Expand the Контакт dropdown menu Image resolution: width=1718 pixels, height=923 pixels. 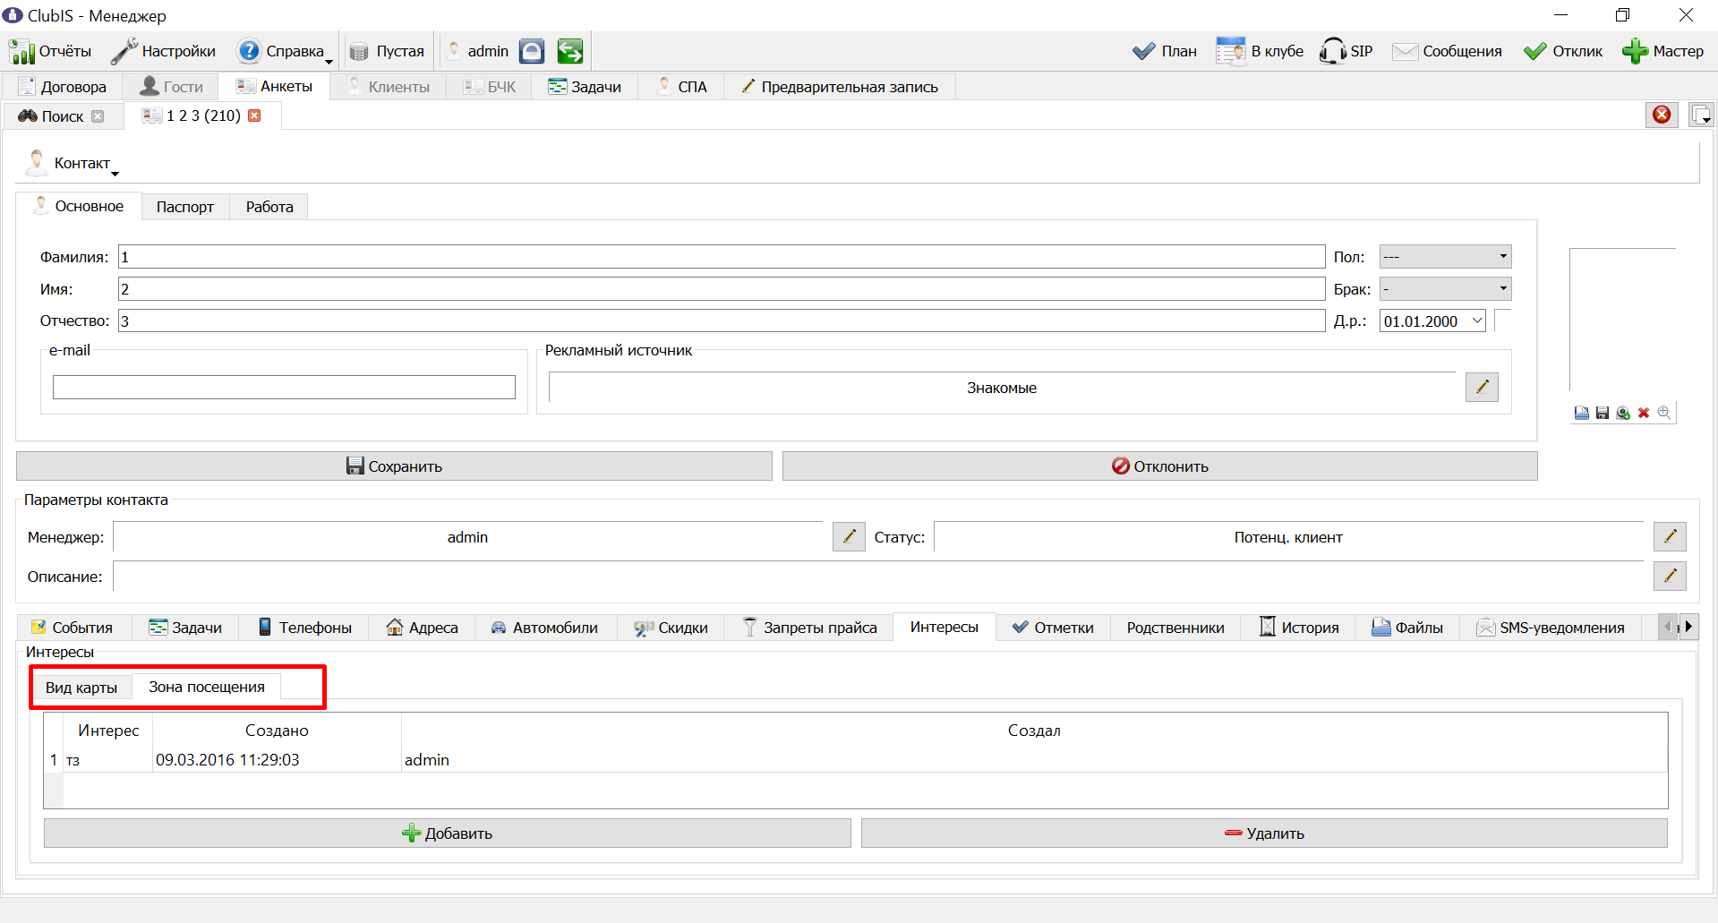pyautogui.click(x=72, y=163)
